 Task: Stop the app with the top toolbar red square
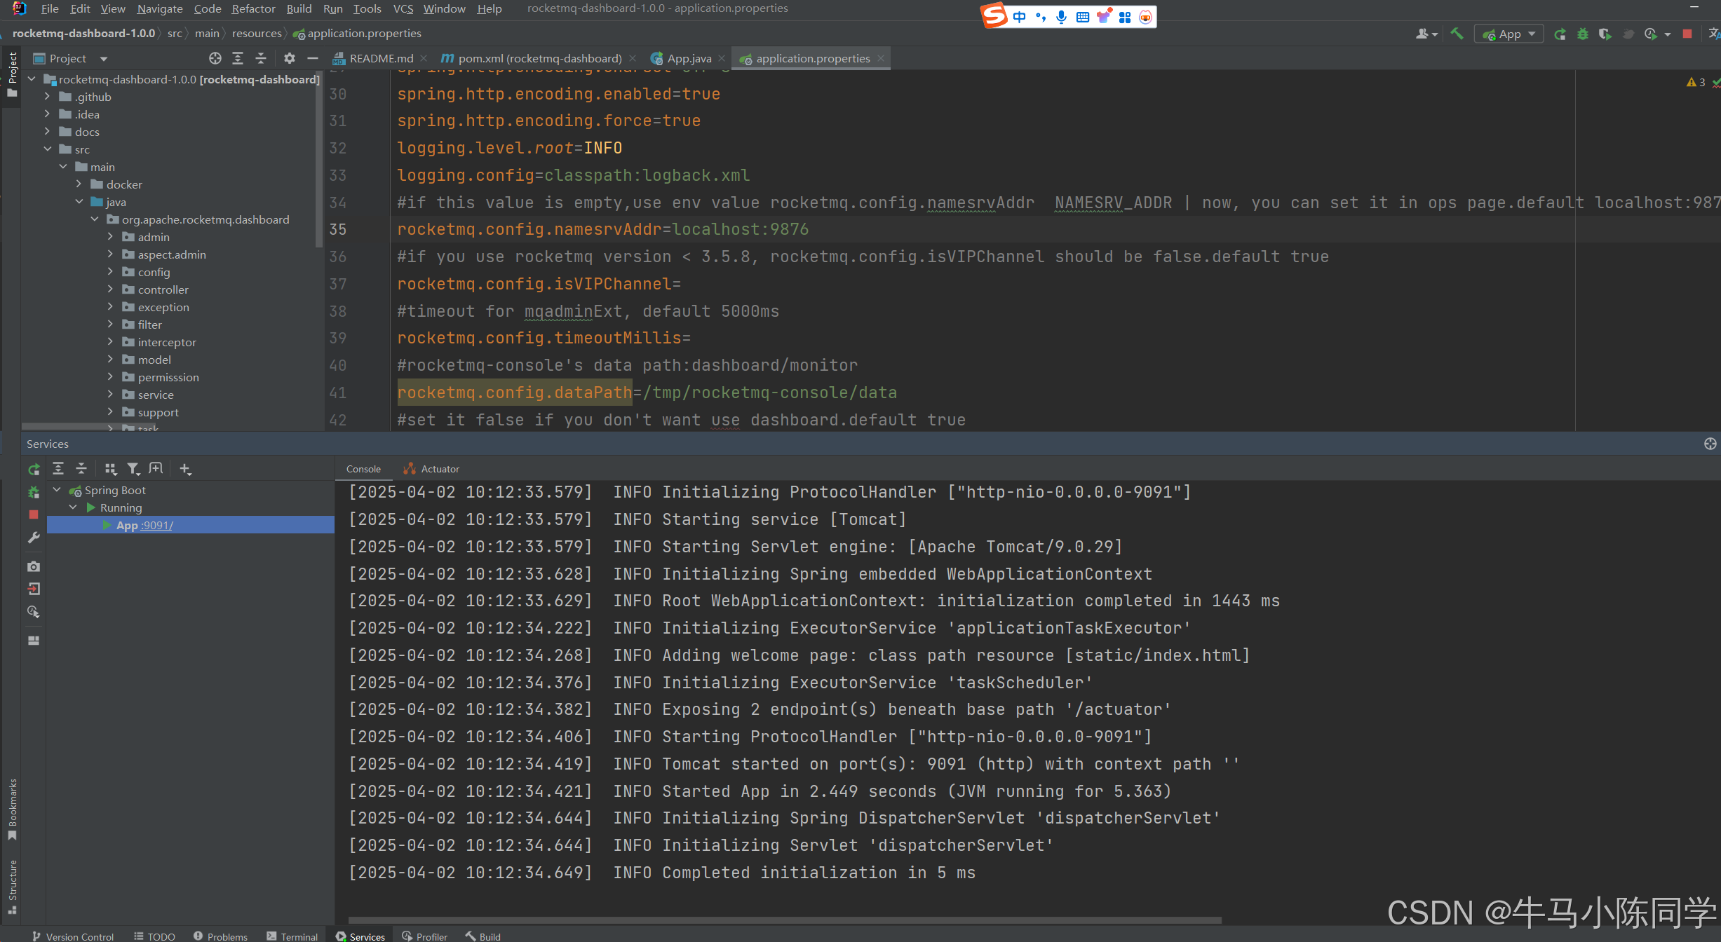tap(1687, 34)
